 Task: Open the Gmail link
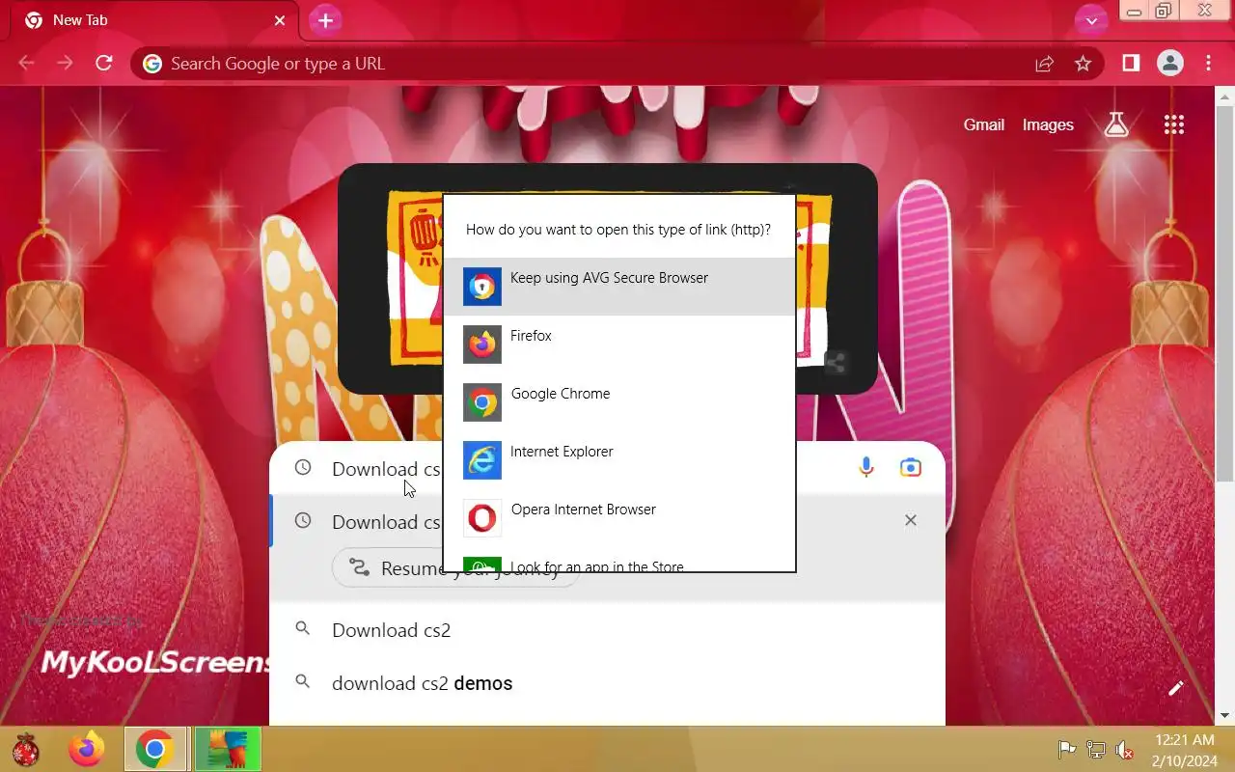tap(984, 124)
